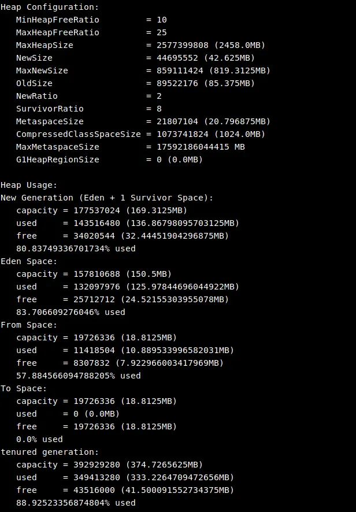Image resolution: width=356 pixels, height=512 pixels.
Task: Click the "Heap Usage:" heading
Action: pos(29,185)
